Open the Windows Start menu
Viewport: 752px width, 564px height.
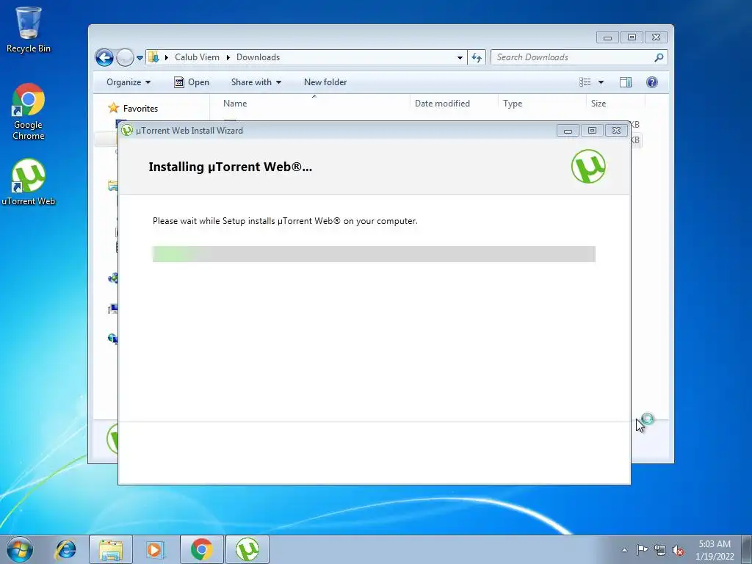[20, 549]
